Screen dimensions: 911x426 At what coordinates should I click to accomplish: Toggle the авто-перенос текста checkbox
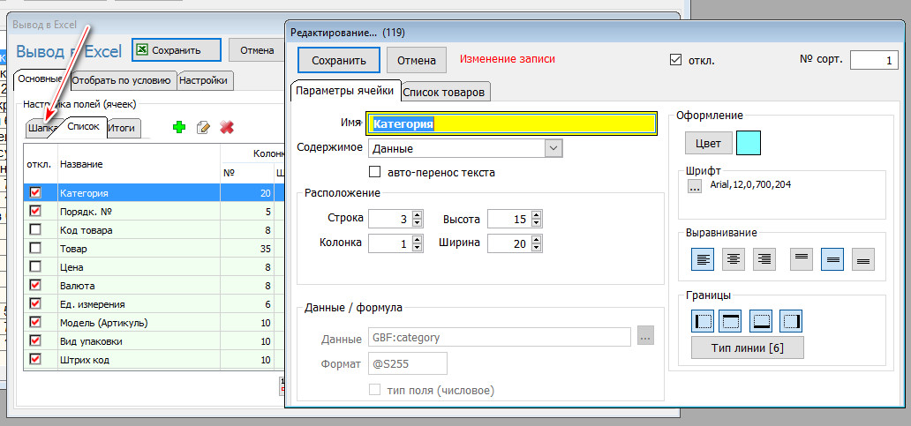pyautogui.click(x=375, y=172)
